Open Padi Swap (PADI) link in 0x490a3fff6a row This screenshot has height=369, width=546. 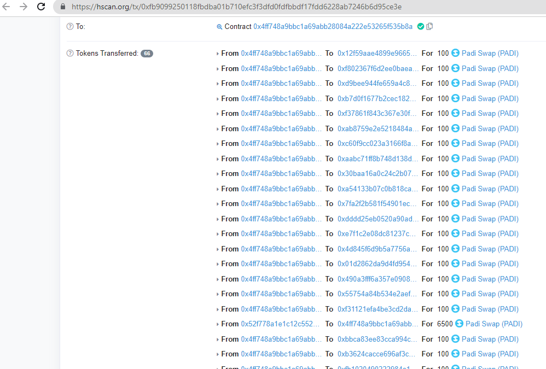click(490, 279)
